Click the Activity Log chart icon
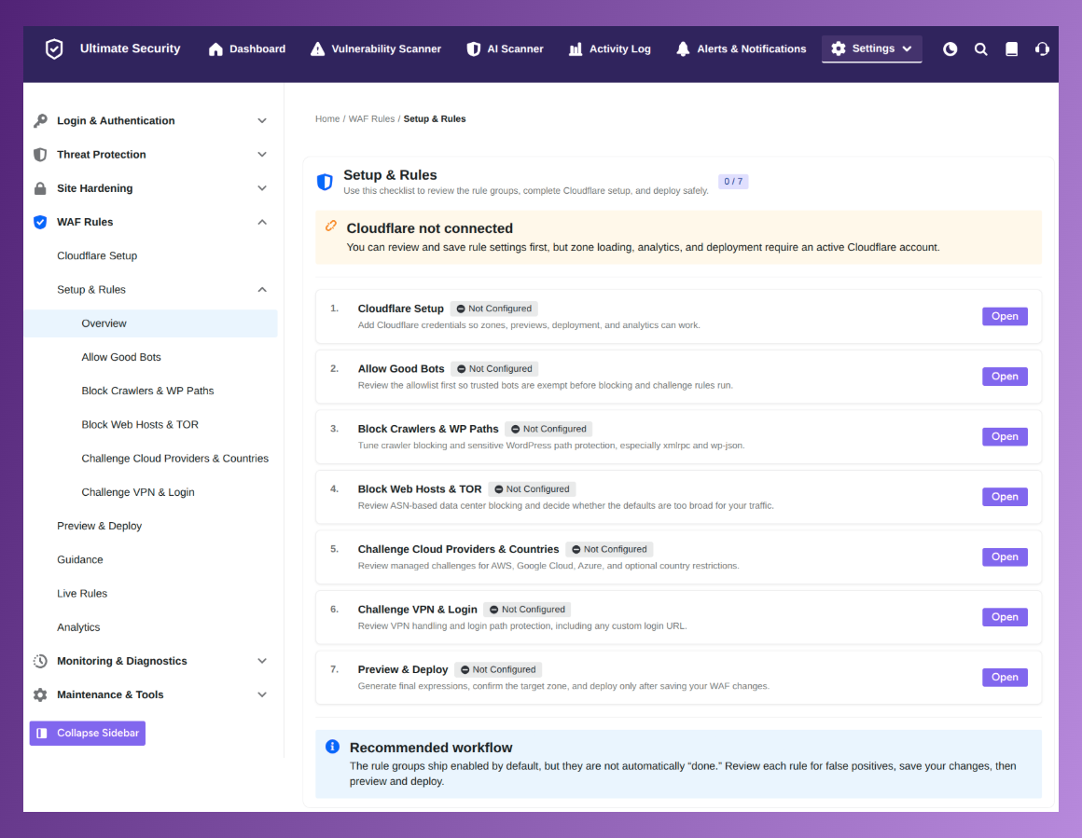This screenshot has width=1082, height=838. pyautogui.click(x=576, y=49)
